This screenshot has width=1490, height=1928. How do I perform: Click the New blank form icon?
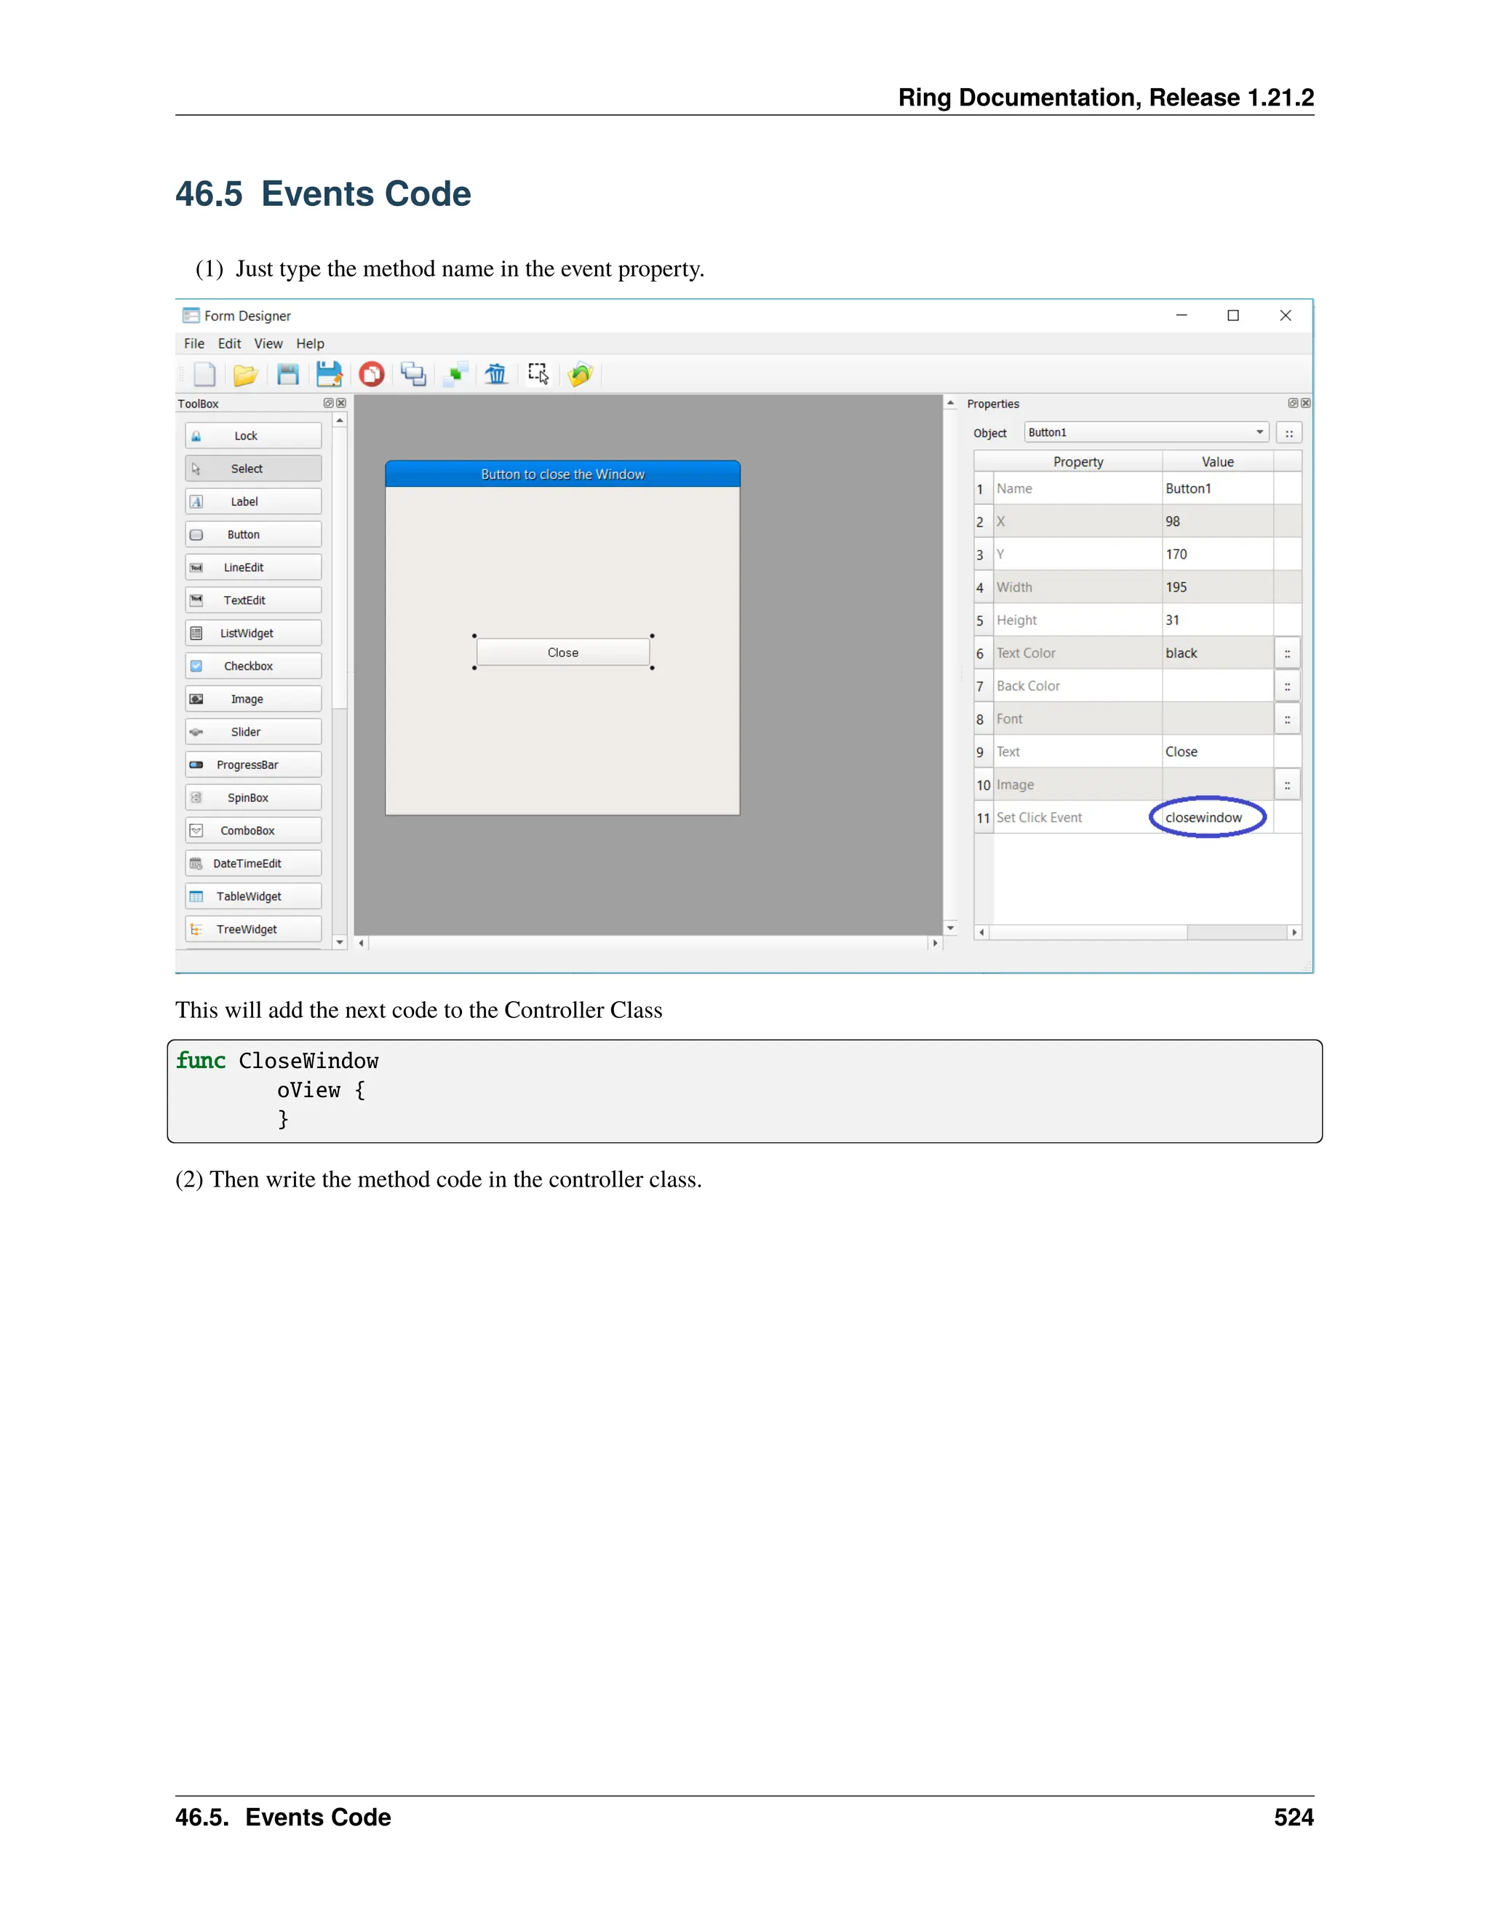tap(204, 374)
